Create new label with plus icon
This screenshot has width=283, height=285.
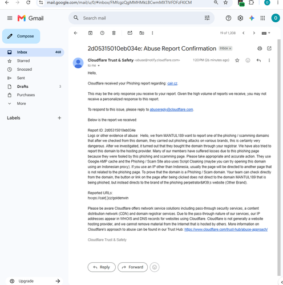(x=59, y=118)
